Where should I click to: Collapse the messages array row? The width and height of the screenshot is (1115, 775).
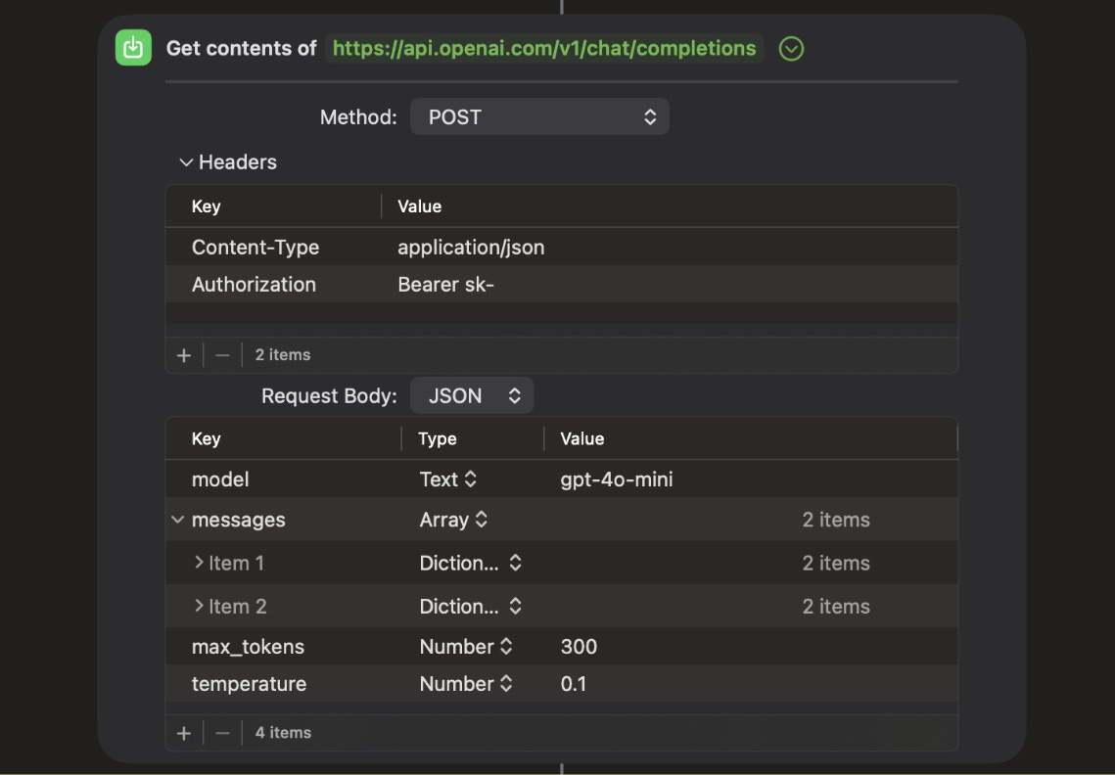click(x=178, y=520)
